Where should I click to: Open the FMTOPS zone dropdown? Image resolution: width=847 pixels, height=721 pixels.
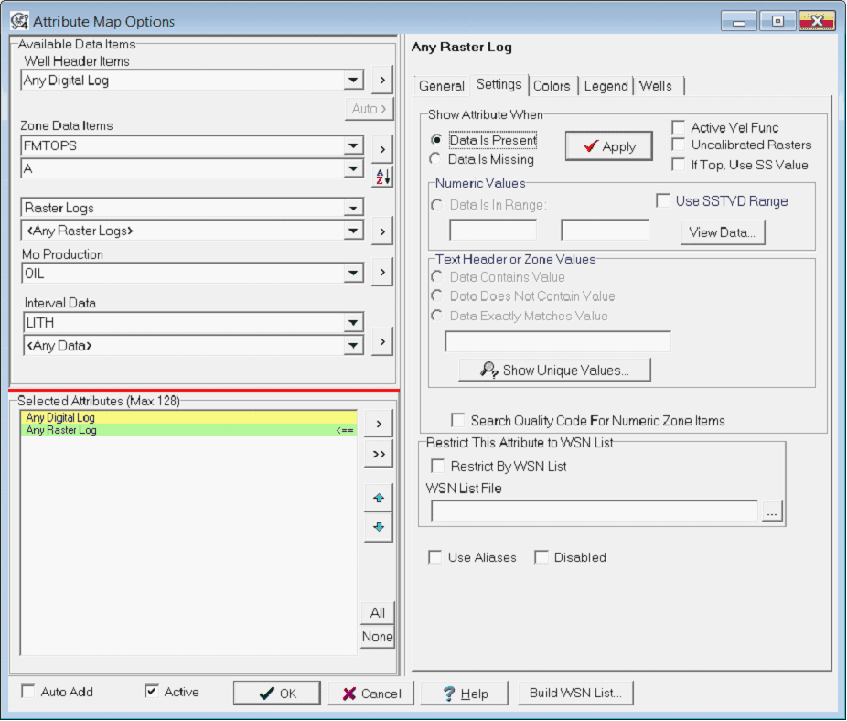point(354,145)
